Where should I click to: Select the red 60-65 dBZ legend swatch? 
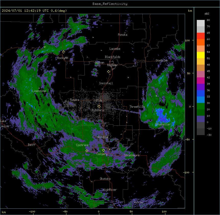pyautogui.click(x=201, y=36)
